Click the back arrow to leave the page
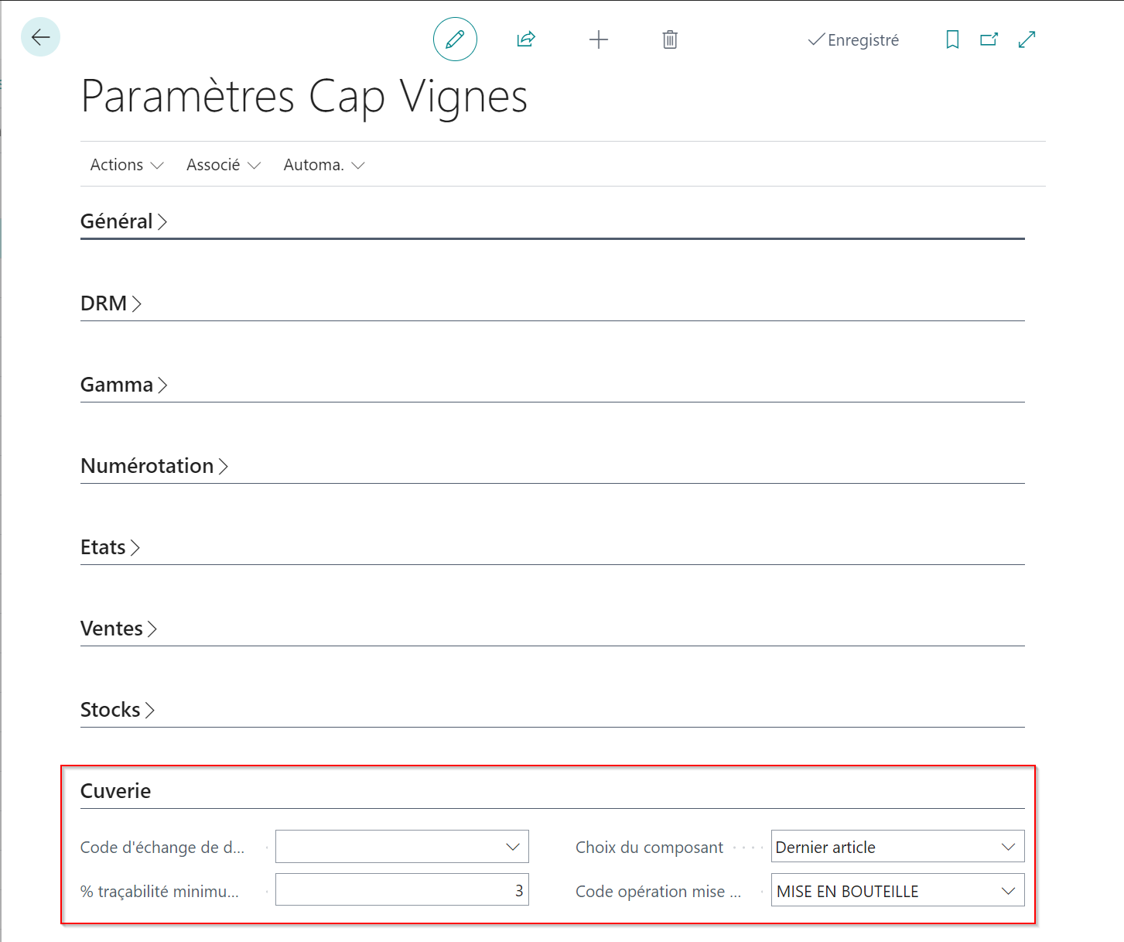This screenshot has height=942, width=1124. [40, 36]
